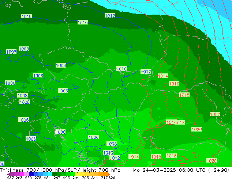Click the red 1014 label beside blue 1012
Viewport: 232px width, 179px height.
(x=163, y=76)
